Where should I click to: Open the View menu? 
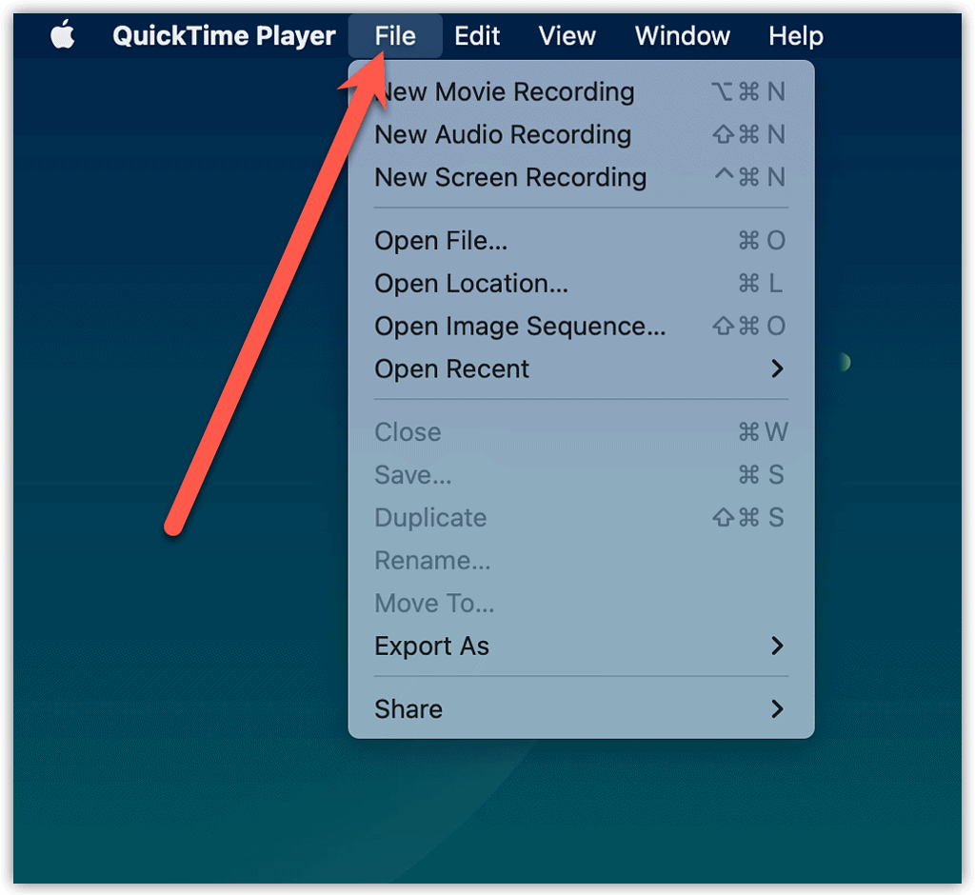tap(566, 35)
